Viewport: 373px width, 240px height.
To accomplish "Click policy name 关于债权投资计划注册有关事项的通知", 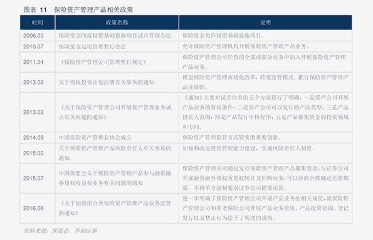I will click(107, 82).
